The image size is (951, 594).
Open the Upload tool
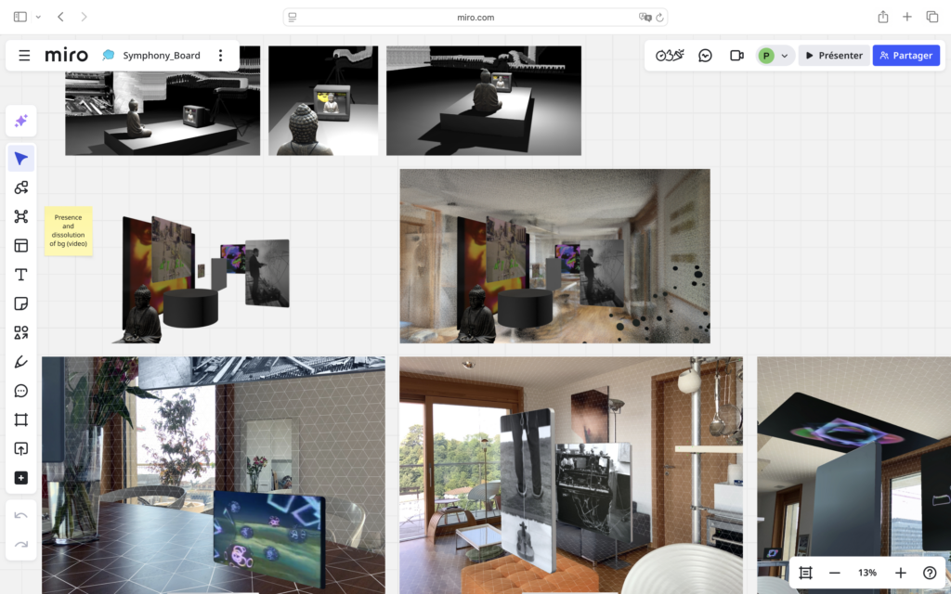point(20,448)
